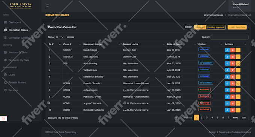255x137 pixels.
Task: Sort table by Date of Death column
Action: (x=181, y=44)
